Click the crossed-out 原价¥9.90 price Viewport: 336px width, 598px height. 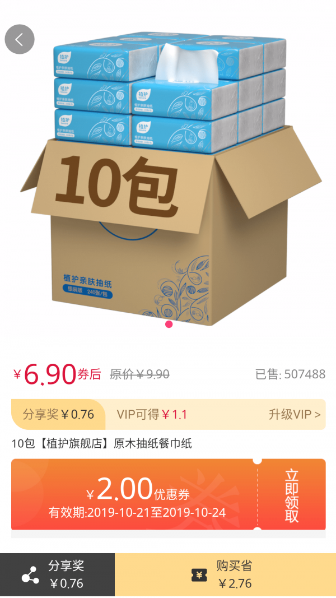139,374
